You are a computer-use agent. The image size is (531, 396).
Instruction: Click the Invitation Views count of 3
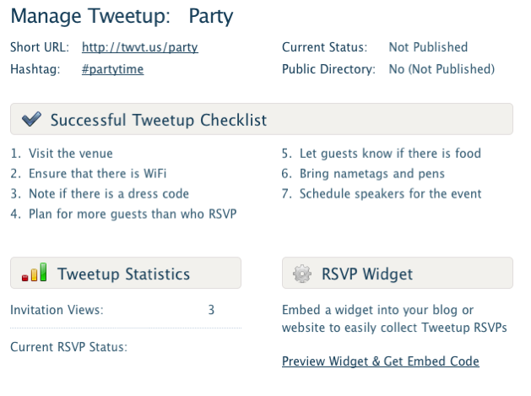(x=211, y=310)
